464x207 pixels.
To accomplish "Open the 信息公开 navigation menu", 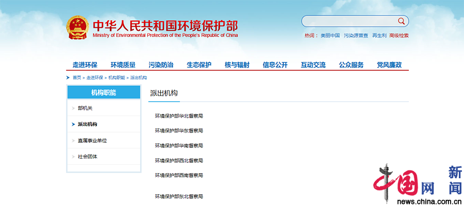I will [x=275, y=65].
